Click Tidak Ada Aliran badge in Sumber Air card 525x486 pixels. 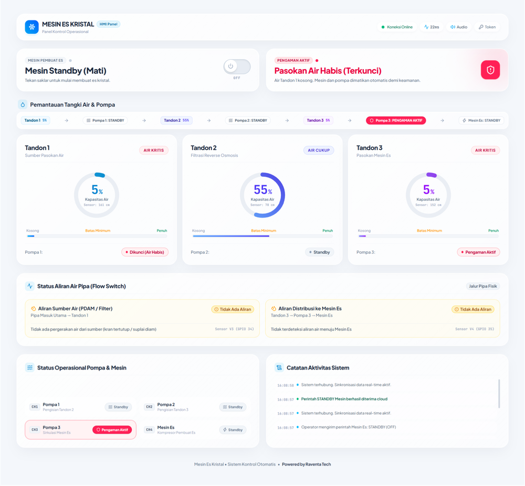point(233,309)
